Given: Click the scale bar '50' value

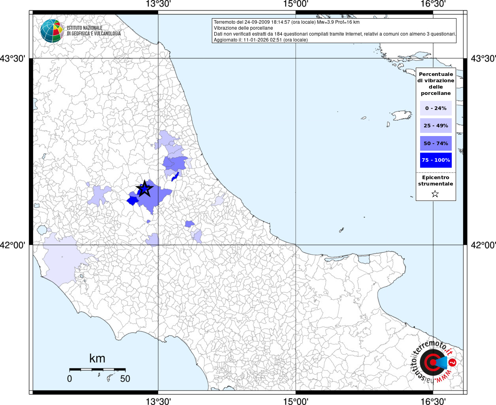Looking at the screenshot, I should coord(125,379).
